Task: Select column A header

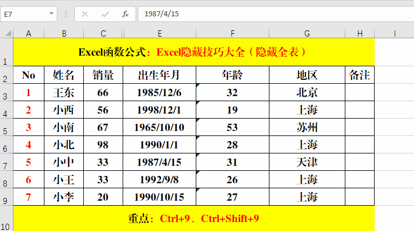Action: [x=29, y=34]
